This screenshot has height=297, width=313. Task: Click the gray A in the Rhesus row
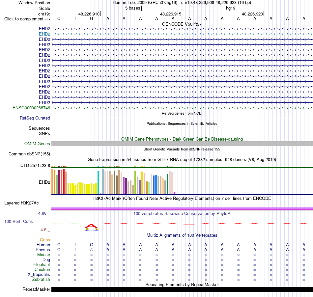(x=91, y=250)
